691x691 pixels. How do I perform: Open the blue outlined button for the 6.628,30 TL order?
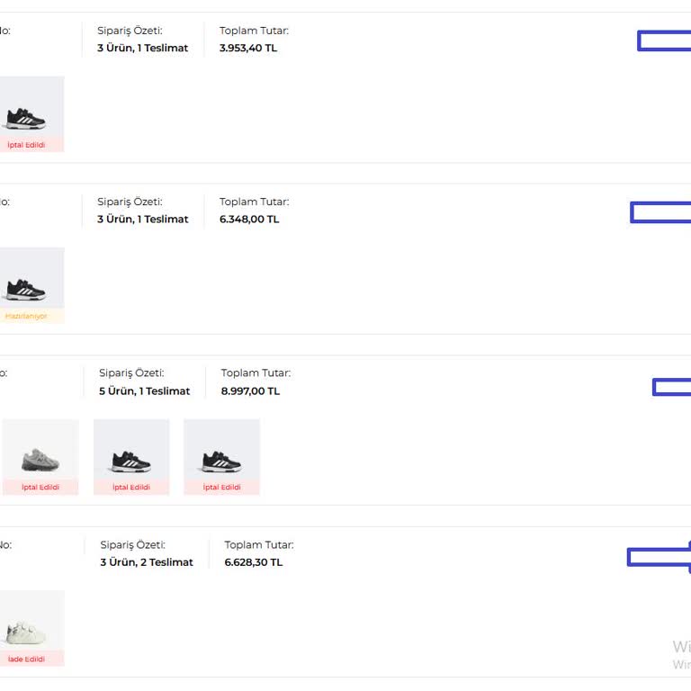pyautogui.click(x=659, y=558)
